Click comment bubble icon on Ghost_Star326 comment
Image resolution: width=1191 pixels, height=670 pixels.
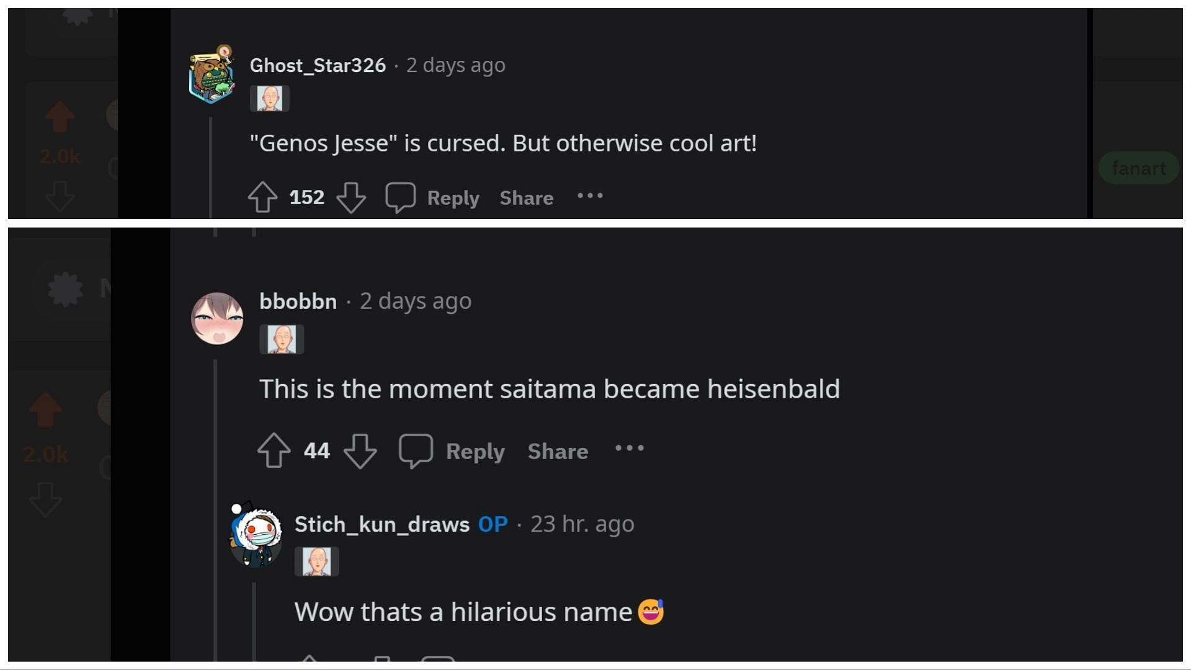tap(400, 197)
